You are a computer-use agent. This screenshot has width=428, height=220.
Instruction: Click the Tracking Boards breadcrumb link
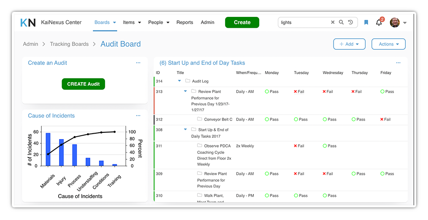point(69,44)
